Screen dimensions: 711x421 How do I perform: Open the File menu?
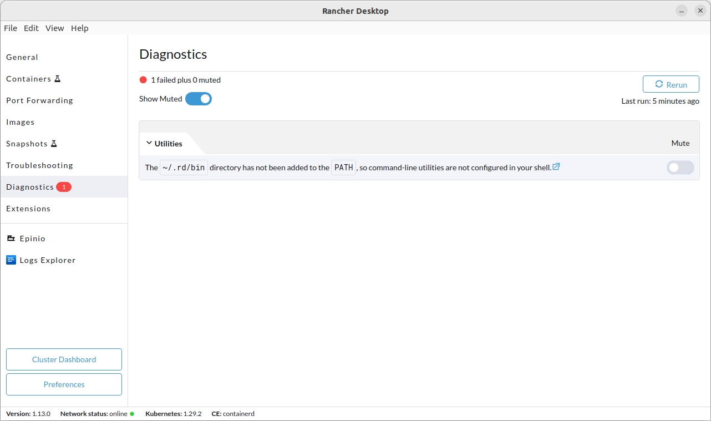11,28
